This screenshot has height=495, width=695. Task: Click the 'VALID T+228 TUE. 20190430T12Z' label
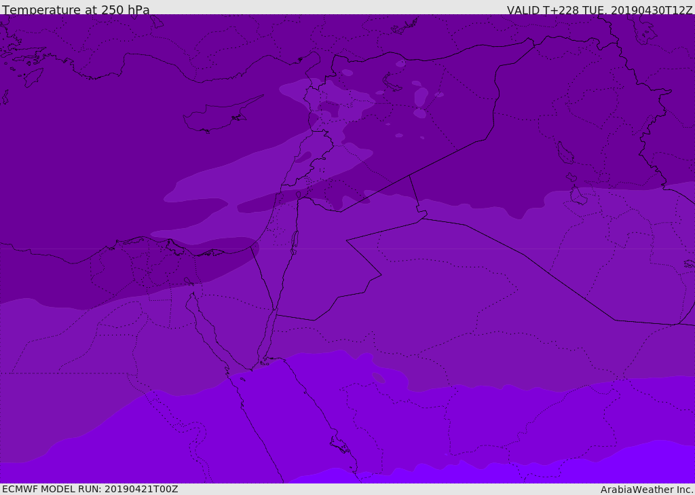coord(600,10)
